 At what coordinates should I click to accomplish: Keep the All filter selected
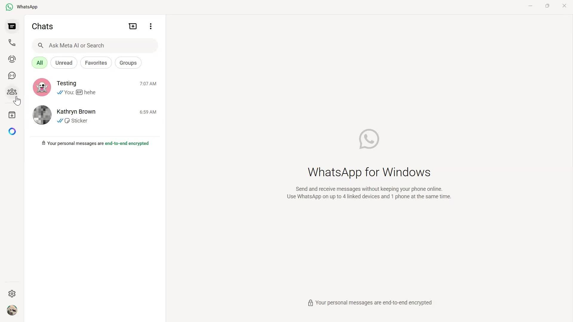[x=39, y=63]
